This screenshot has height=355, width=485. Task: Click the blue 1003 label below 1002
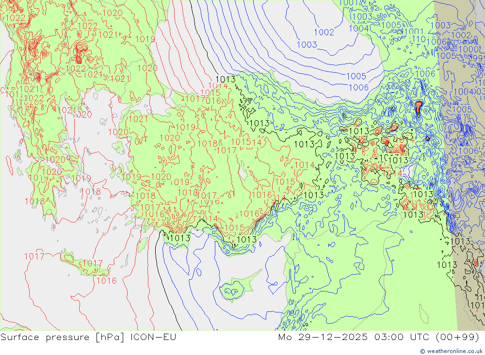pyautogui.click(x=307, y=45)
